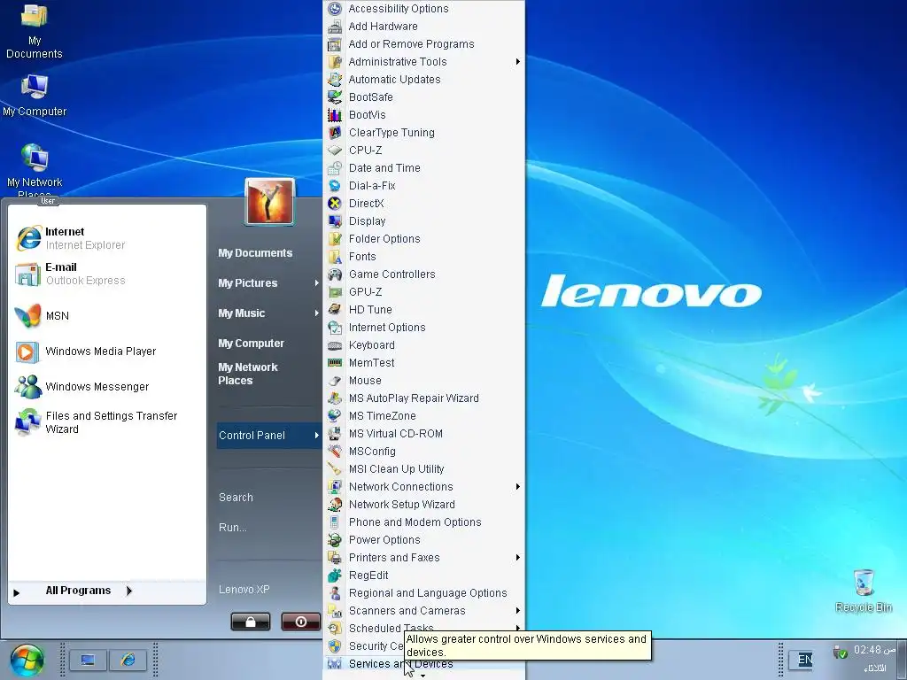Open Network Setup Wizard entry
This screenshot has width=907, height=680.
[424, 504]
